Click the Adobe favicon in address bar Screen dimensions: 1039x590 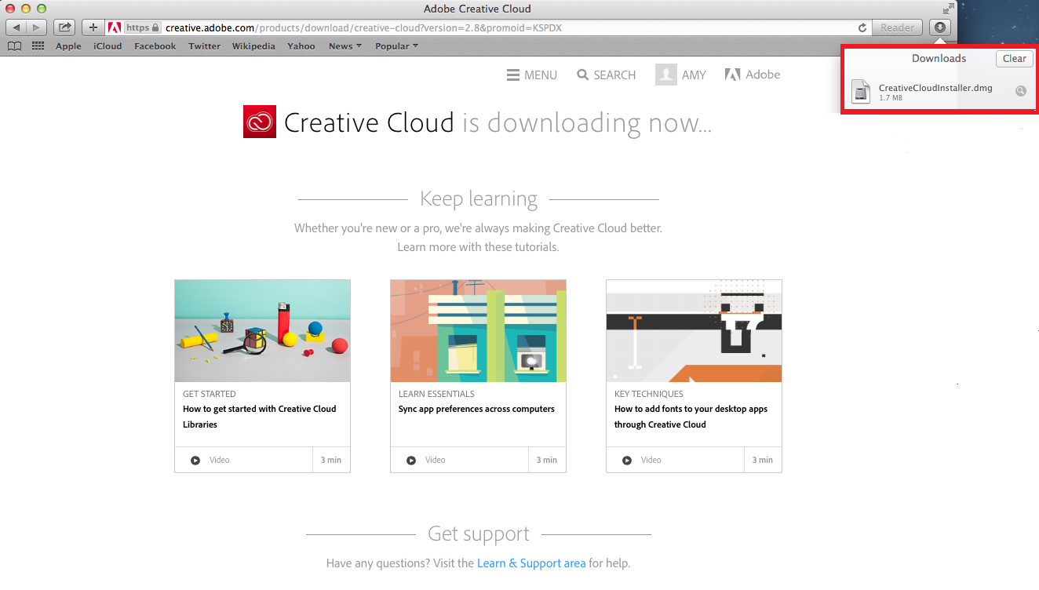click(x=114, y=27)
